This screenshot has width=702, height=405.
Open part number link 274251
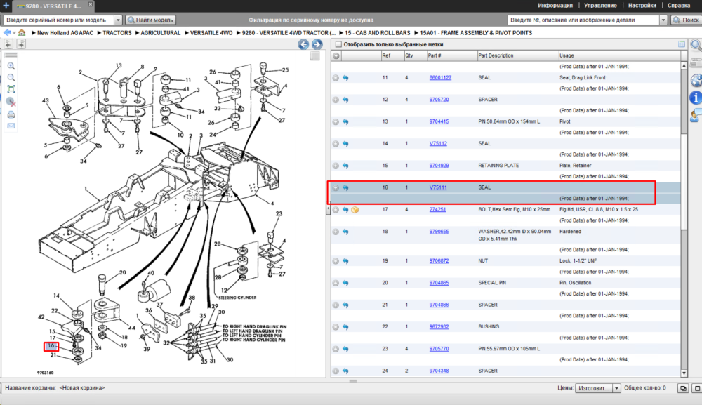[437, 209]
